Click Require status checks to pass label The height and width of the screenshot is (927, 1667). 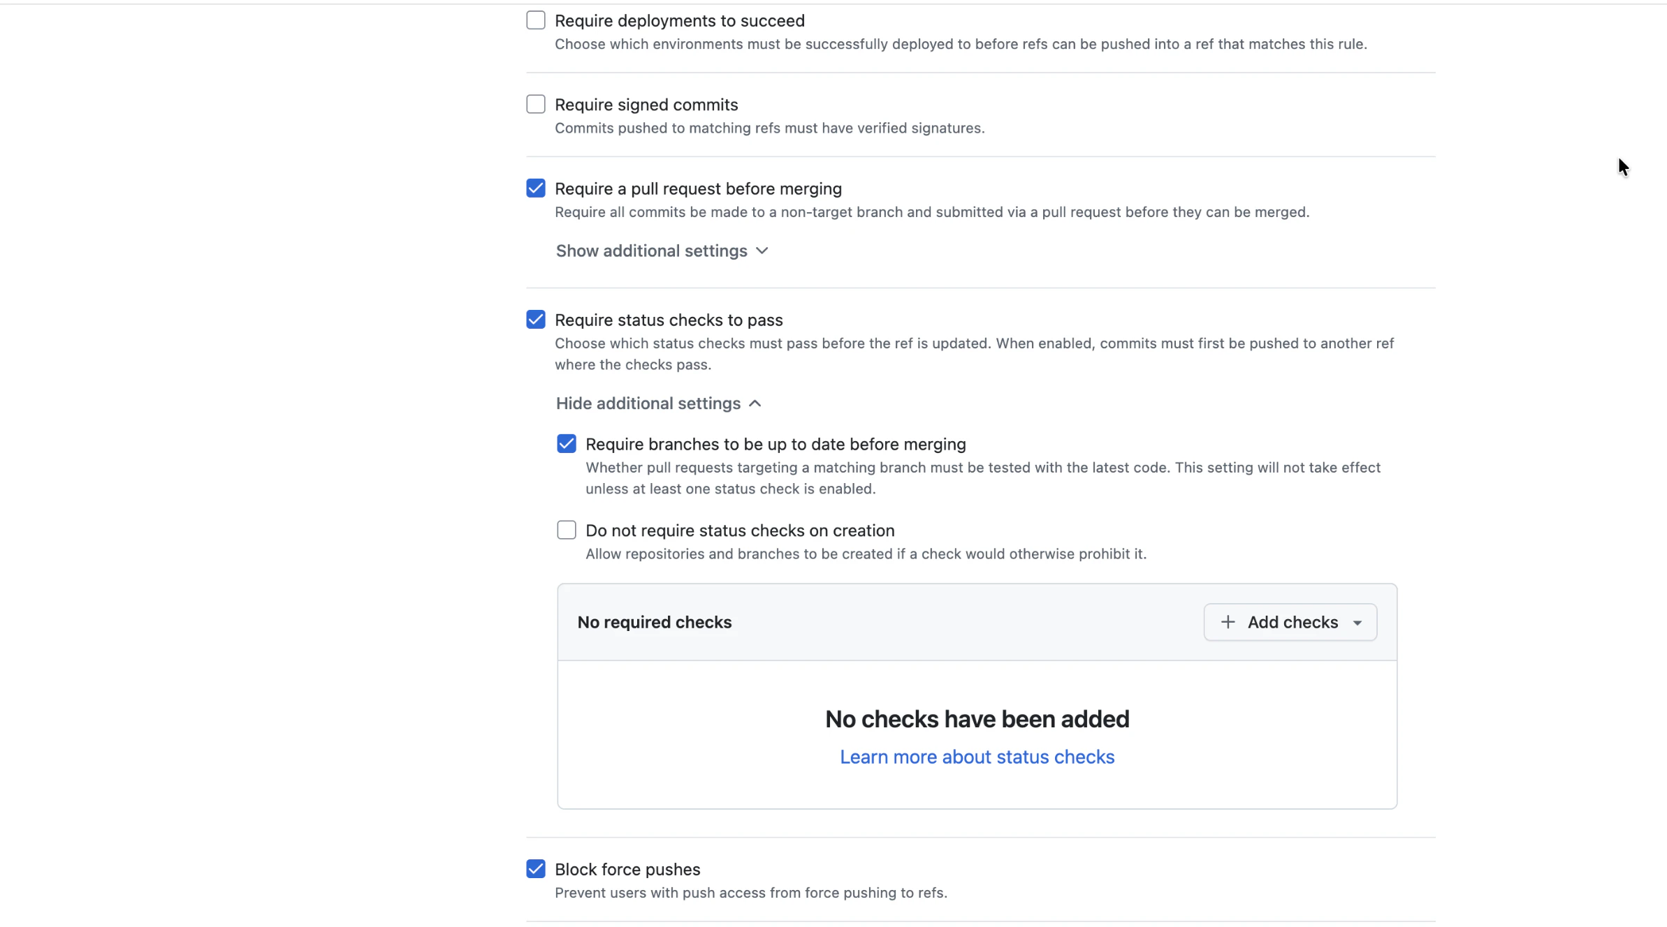pyautogui.click(x=668, y=320)
